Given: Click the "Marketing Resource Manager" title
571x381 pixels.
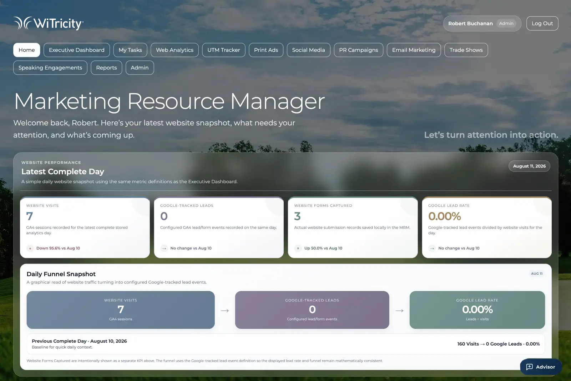Looking at the screenshot, I should (x=169, y=101).
